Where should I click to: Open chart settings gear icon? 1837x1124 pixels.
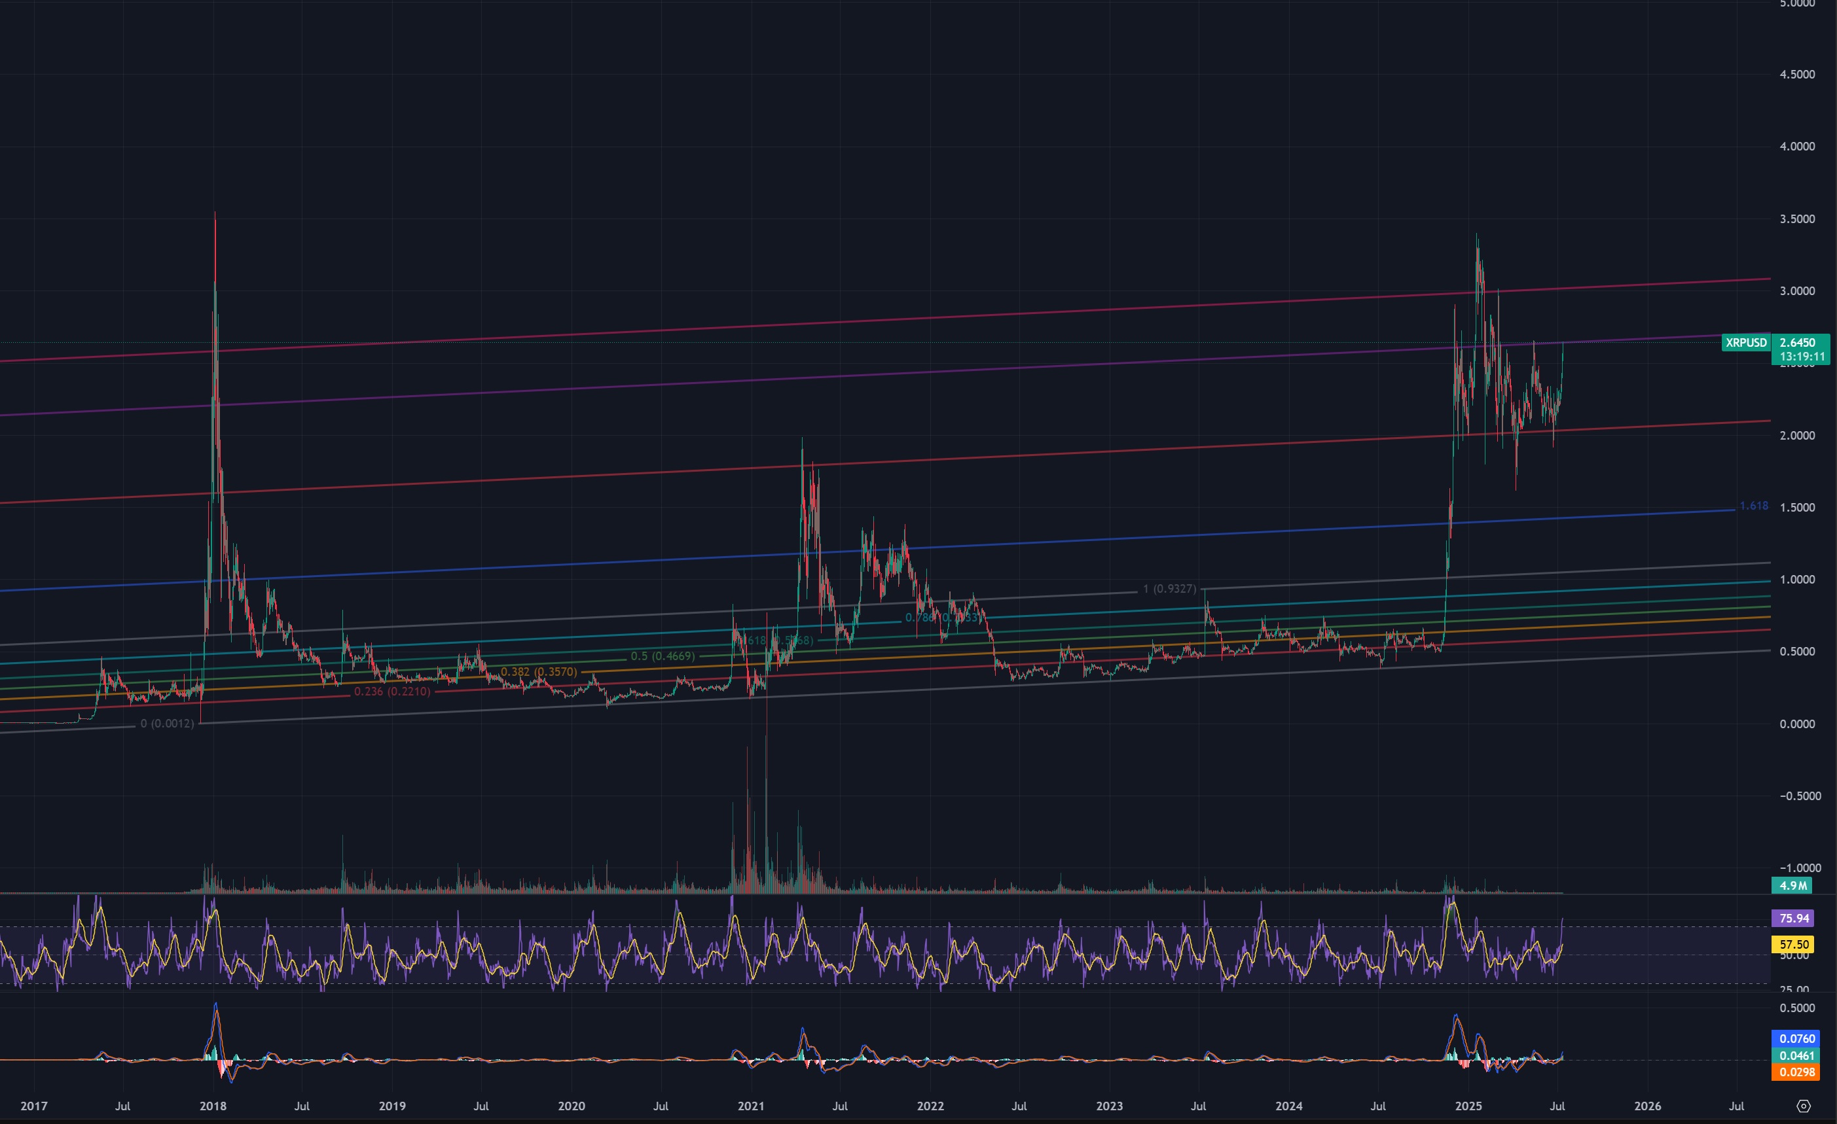tap(1804, 1106)
